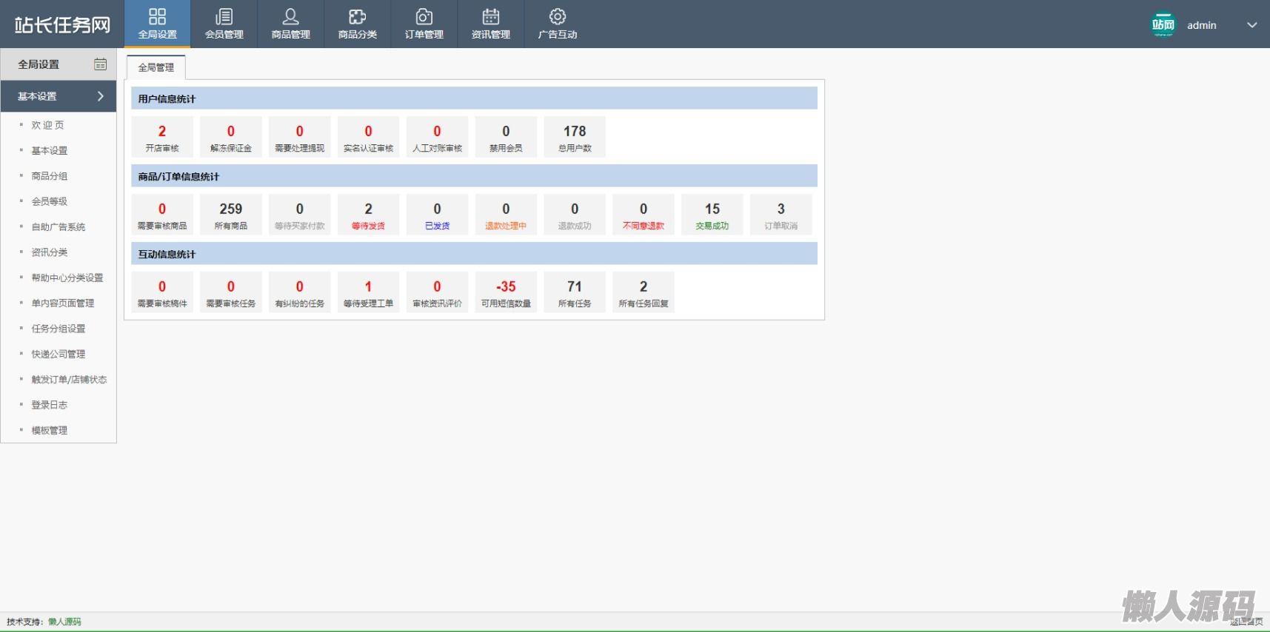Switch to the 全局管理 tab

[x=156, y=67]
